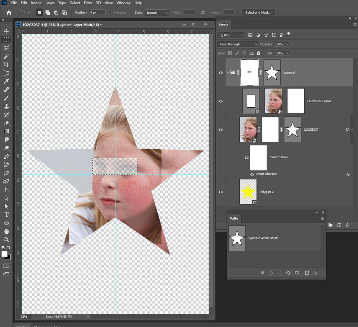
Task: Select the Hand tool
Action: (x=6, y=232)
